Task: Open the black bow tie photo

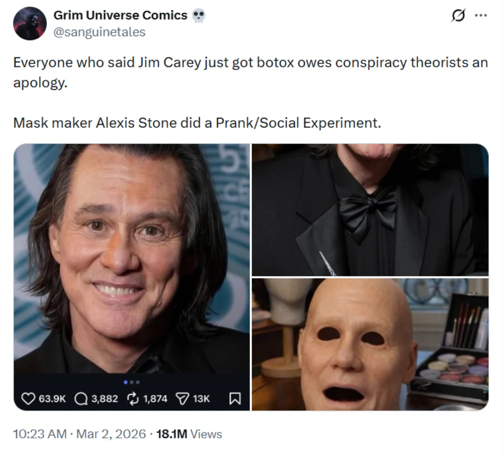Action: (x=370, y=209)
